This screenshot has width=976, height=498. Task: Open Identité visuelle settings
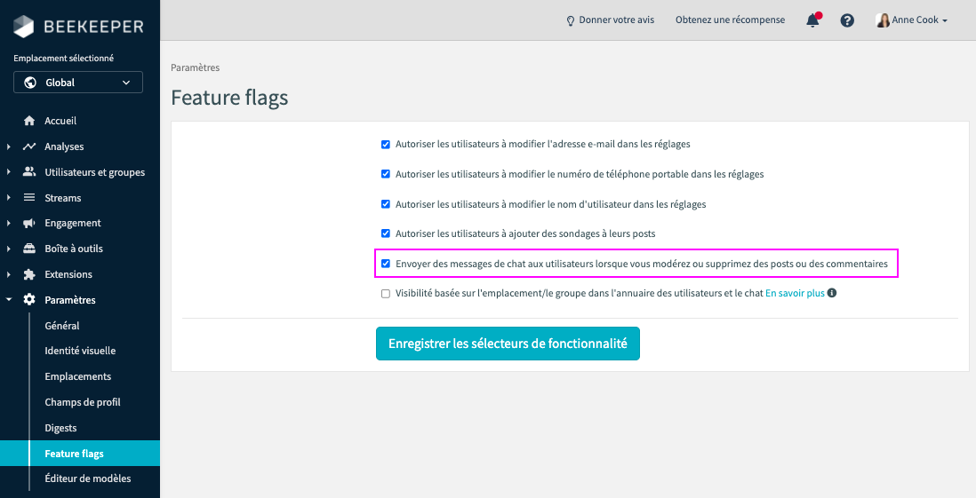click(x=80, y=351)
